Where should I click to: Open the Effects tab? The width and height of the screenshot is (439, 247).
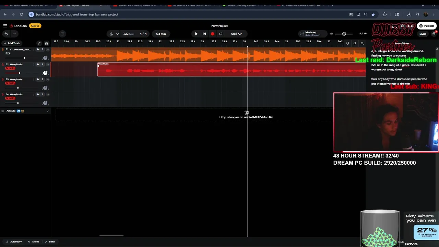pos(33,242)
